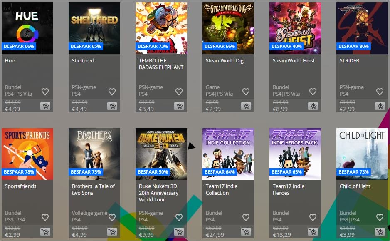Open the Sheltered game title link

(x=83, y=60)
